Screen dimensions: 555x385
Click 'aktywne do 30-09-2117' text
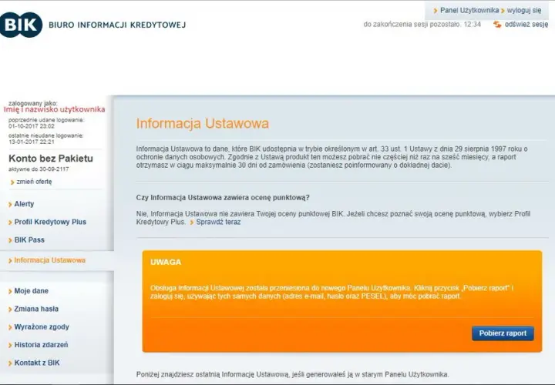(39, 169)
